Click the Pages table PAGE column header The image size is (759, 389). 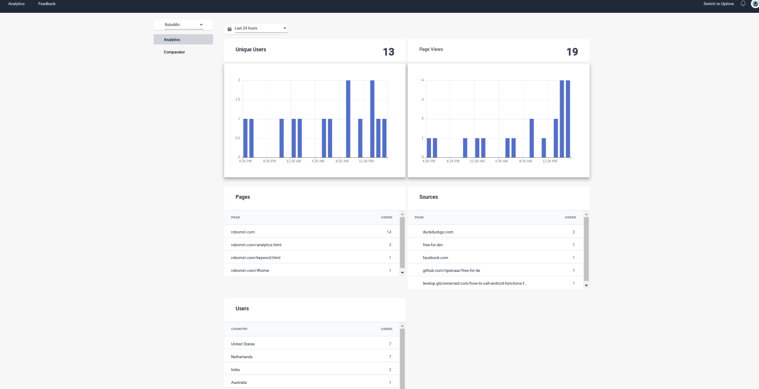click(235, 217)
